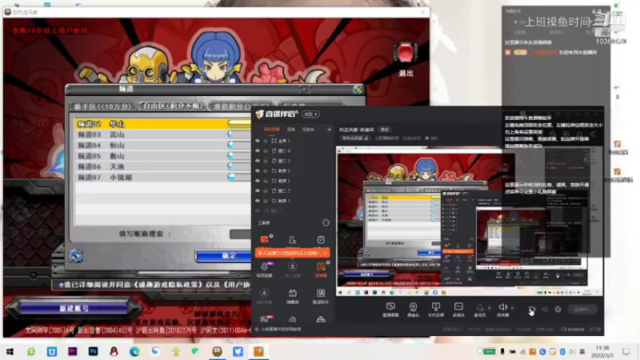640x360 pixels.
Task: Open the data assistant tool
Action: click(321, 297)
